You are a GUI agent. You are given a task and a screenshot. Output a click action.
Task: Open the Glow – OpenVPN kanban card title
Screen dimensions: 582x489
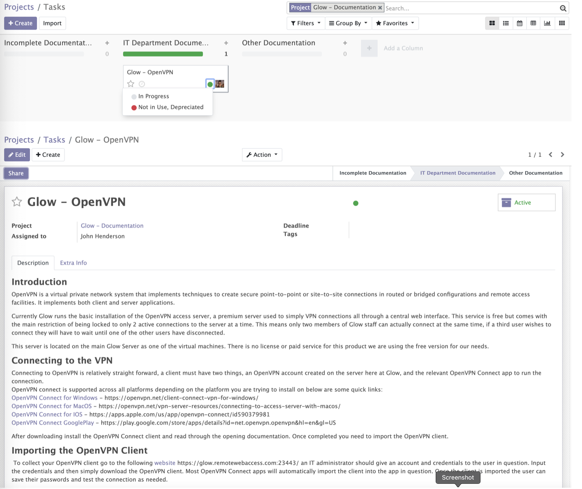point(150,72)
